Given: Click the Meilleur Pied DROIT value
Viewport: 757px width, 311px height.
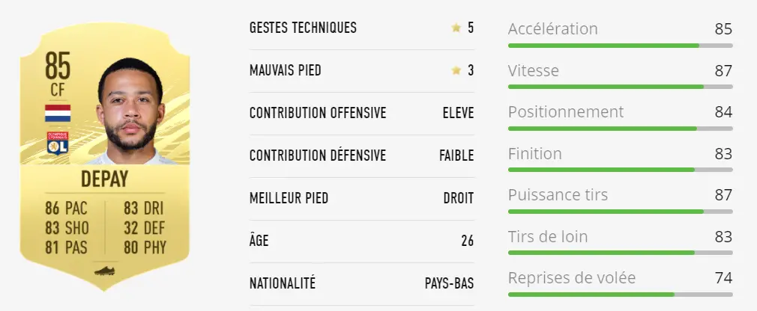Looking at the screenshot, I should (459, 198).
